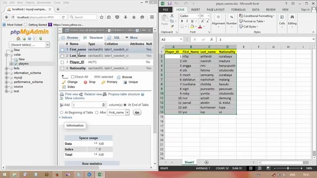Click the Editing binoculars icon
The height and width of the screenshot is (178, 317).
292,17
